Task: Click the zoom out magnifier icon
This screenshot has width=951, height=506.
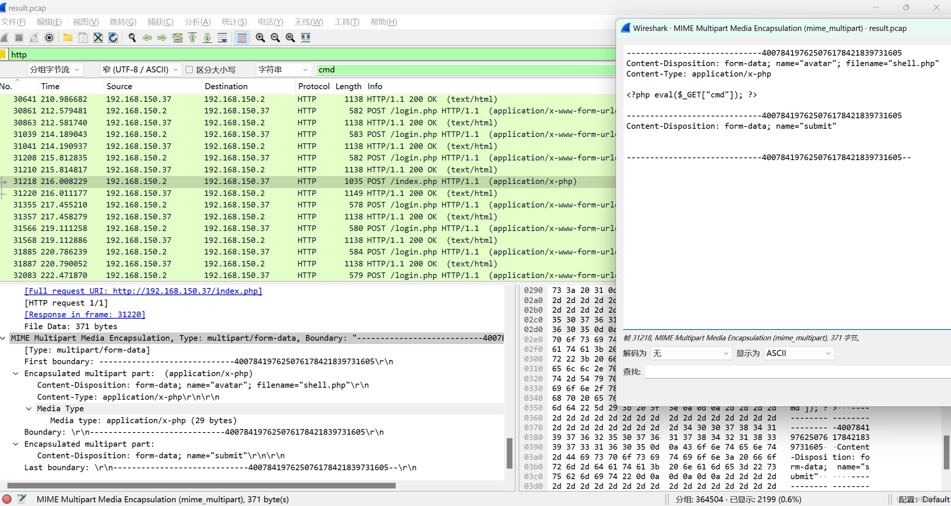Action: (275, 38)
